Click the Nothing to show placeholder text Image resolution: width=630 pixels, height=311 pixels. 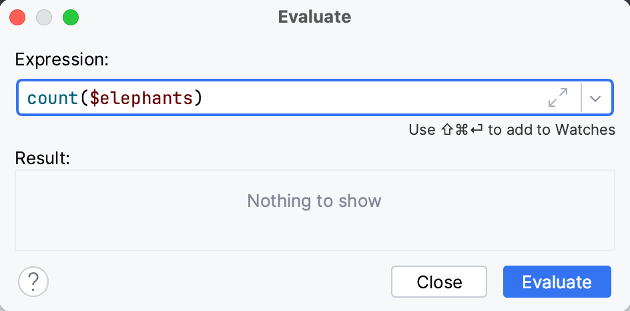[314, 200]
